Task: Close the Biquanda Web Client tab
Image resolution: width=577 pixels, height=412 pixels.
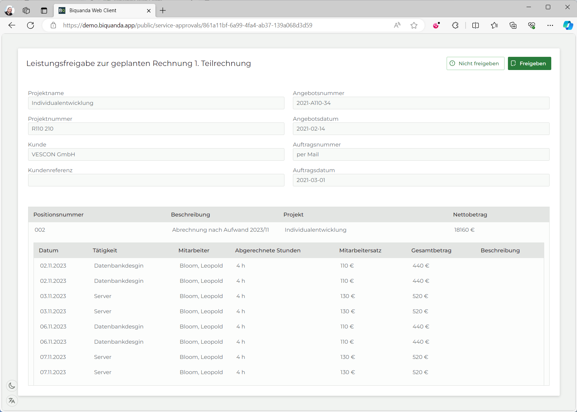Action: coord(149,10)
